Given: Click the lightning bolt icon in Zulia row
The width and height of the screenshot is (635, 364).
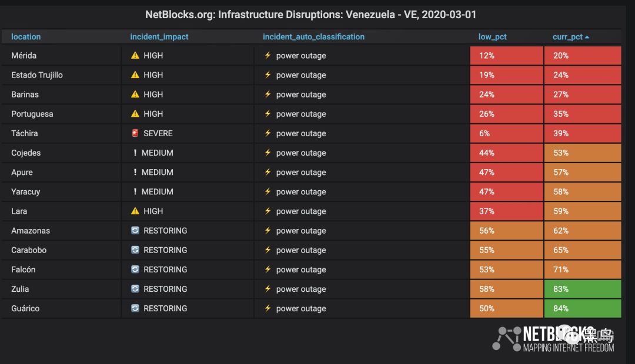Looking at the screenshot, I should [268, 288].
